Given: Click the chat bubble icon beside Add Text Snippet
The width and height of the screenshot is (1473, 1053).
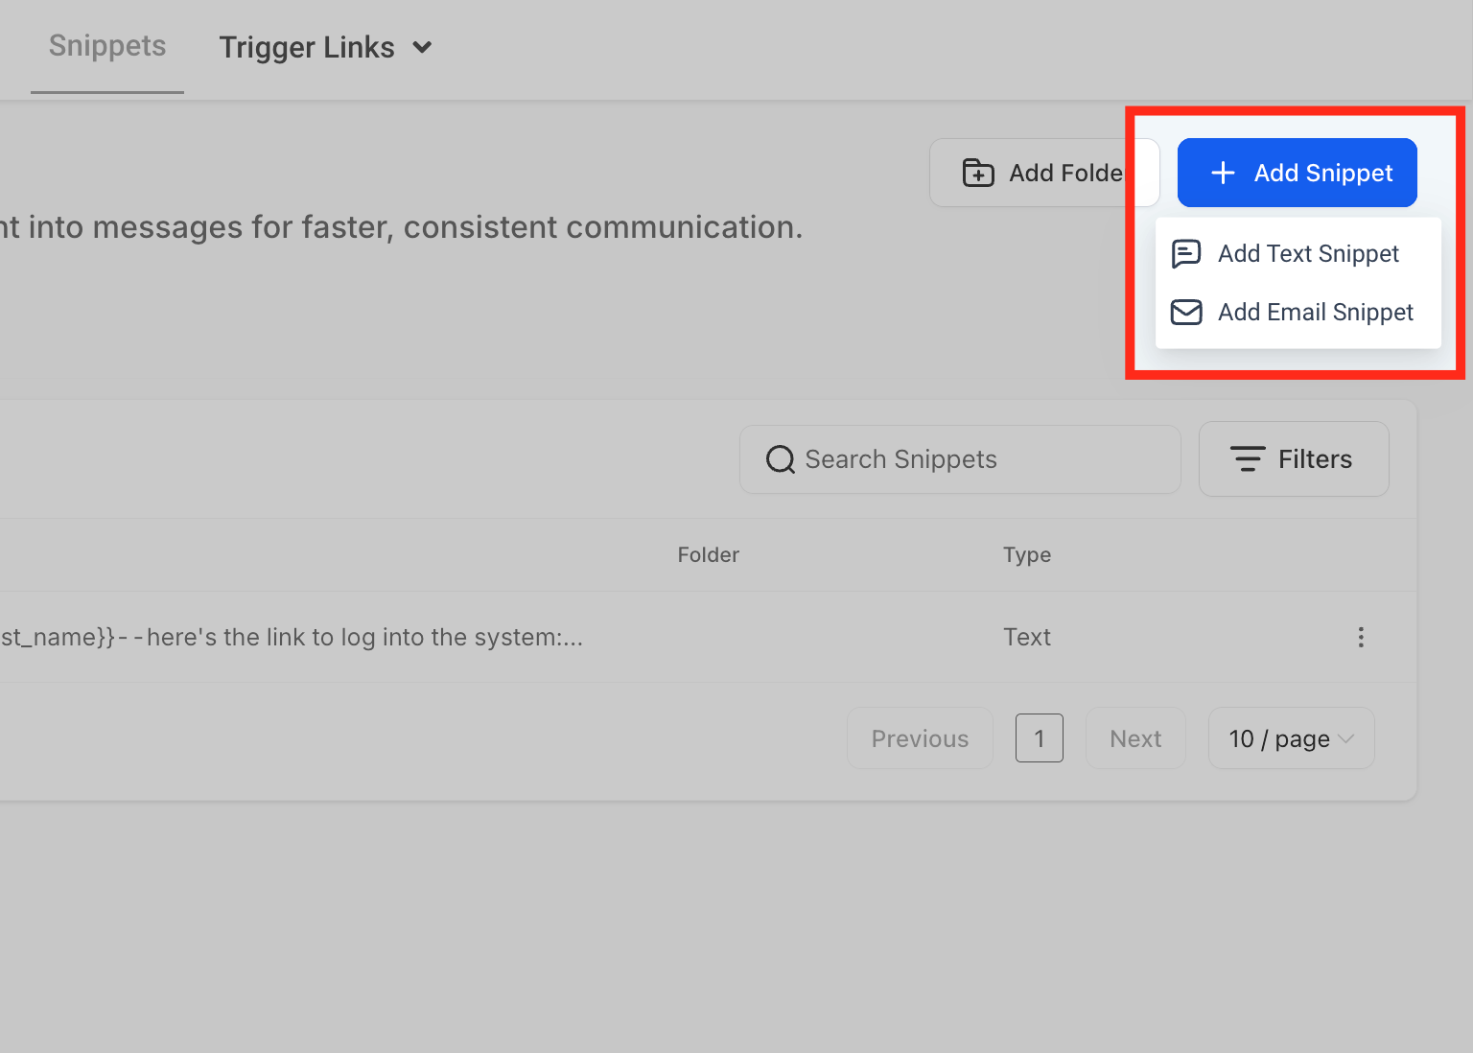Looking at the screenshot, I should pos(1186,253).
